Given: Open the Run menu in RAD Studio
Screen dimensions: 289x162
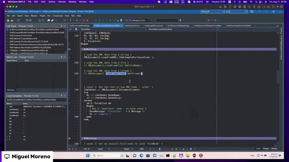Looking at the screenshot, I should coord(49,16).
